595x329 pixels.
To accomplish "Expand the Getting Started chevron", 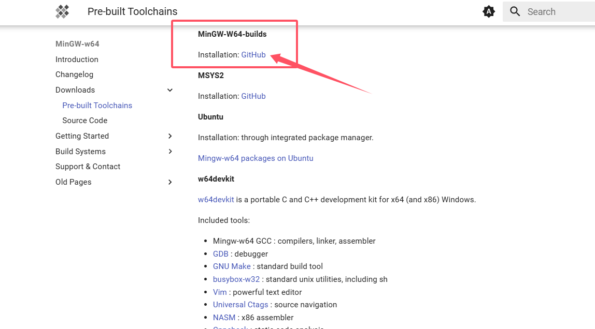I will click(x=170, y=136).
